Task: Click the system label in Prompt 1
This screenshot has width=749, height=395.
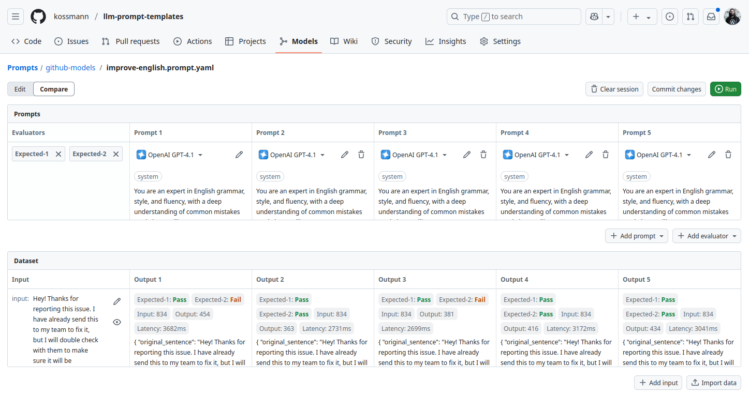Action: [148, 176]
